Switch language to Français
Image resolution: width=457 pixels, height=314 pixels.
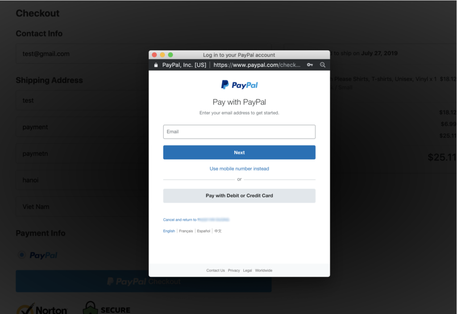tap(186, 231)
